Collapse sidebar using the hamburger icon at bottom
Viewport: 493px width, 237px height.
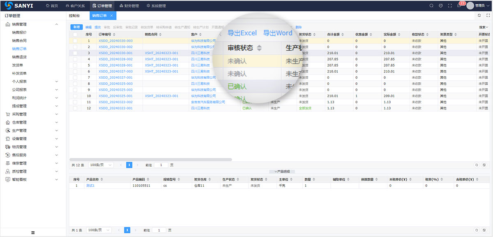[x=33, y=232]
